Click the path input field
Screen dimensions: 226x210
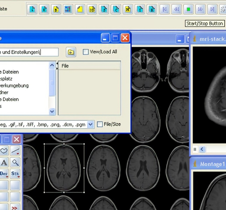point(29,52)
